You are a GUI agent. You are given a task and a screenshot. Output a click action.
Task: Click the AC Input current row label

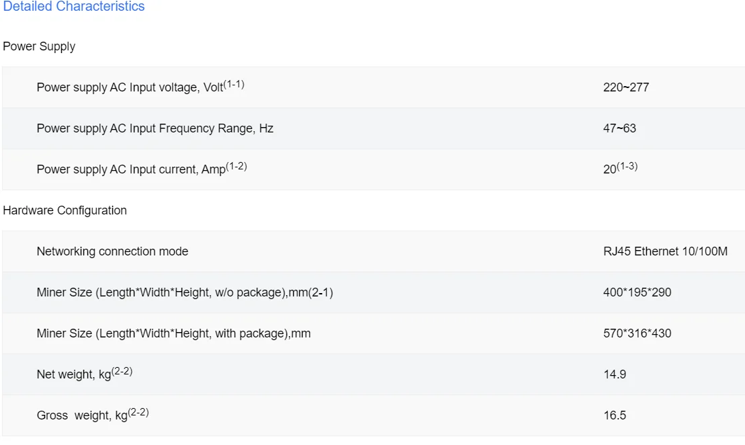click(x=130, y=169)
